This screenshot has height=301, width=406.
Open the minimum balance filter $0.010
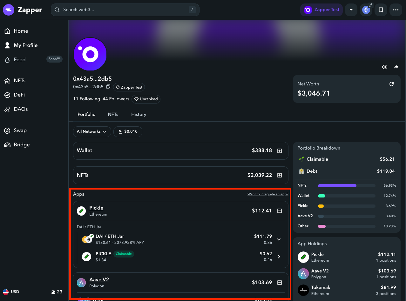pos(128,132)
